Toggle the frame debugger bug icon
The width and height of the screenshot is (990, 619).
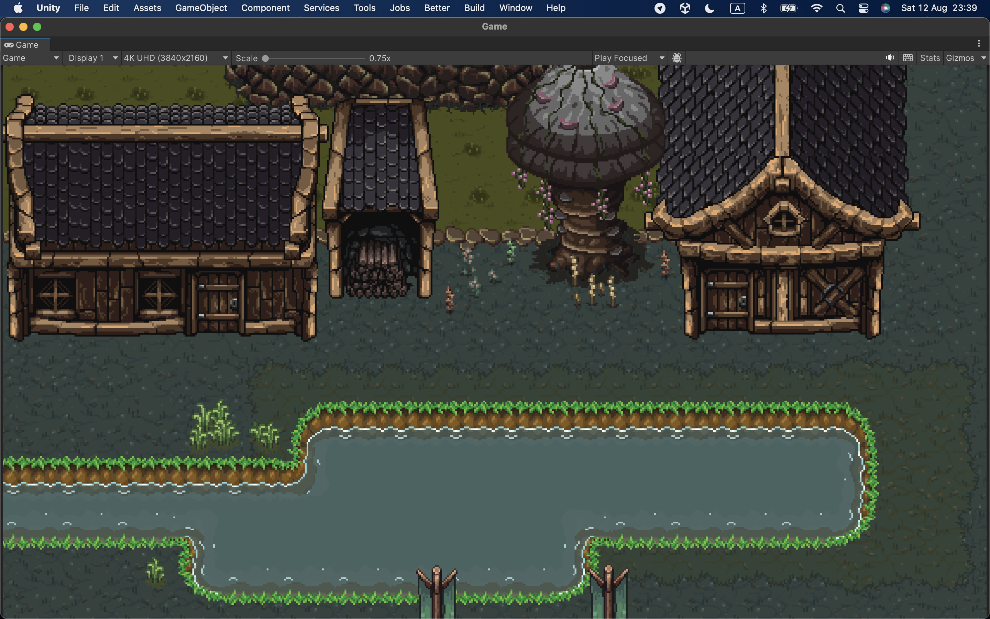click(x=677, y=58)
